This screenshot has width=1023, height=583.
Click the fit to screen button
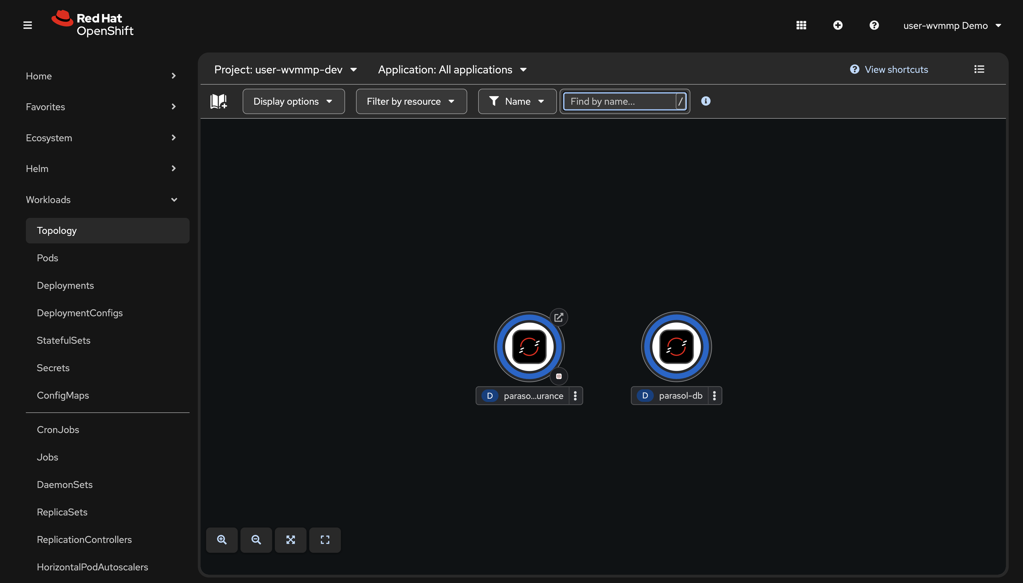coord(290,540)
